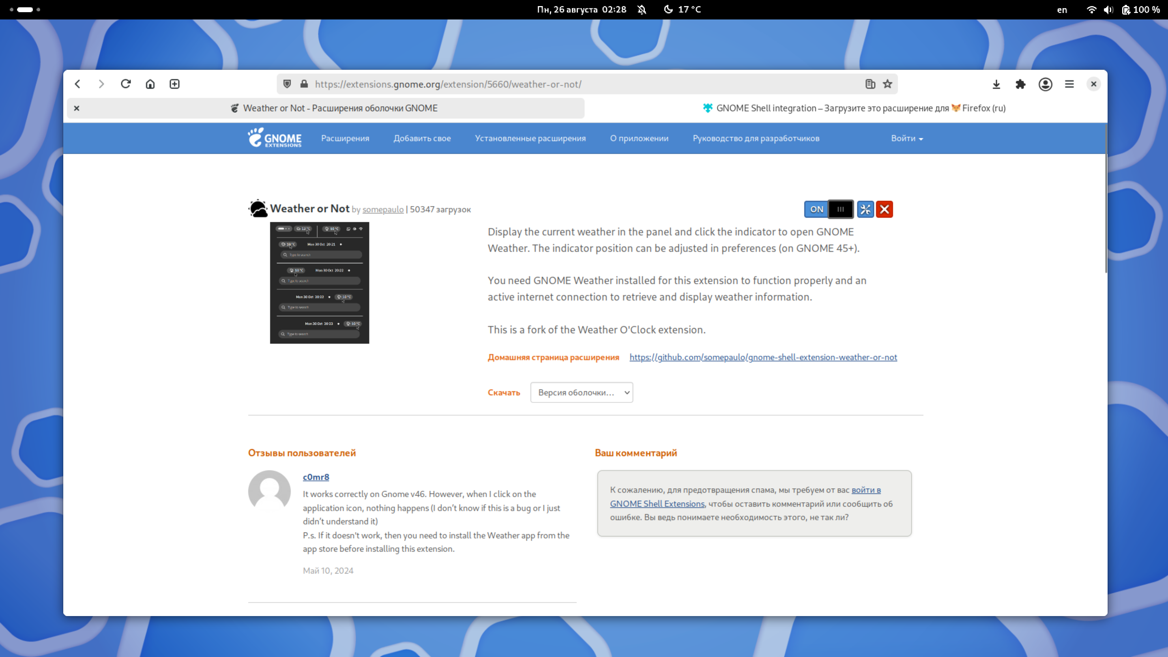Click the settings/preferences icon for extension
Screen dimensions: 1168x657
click(x=865, y=209)
